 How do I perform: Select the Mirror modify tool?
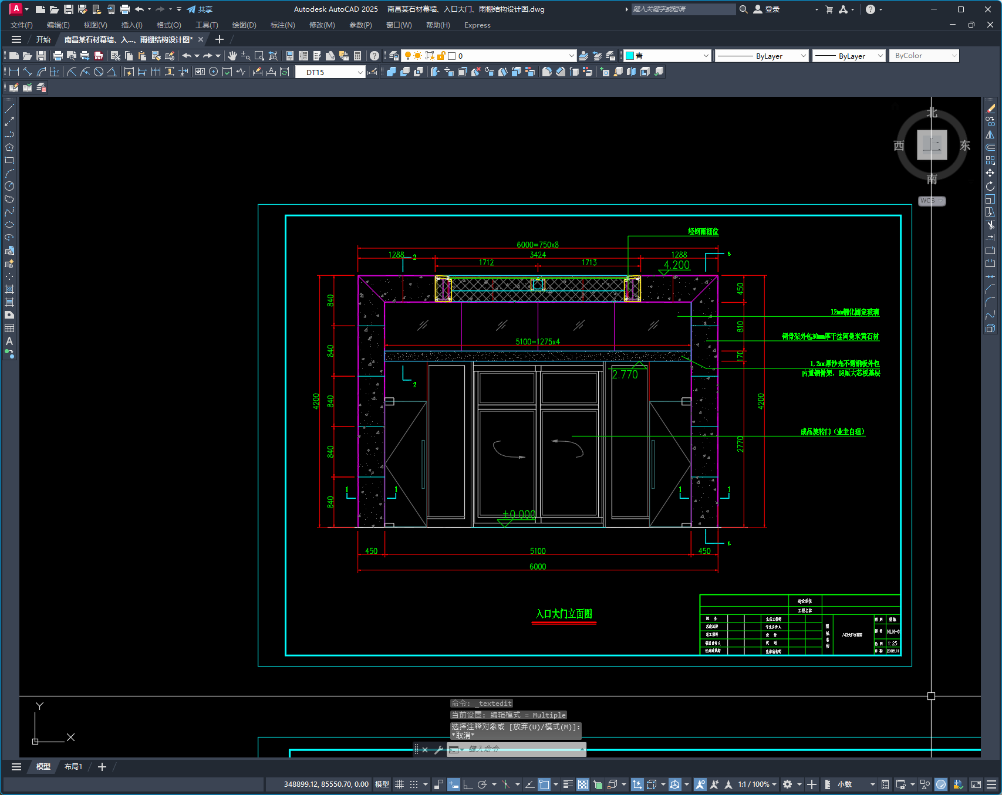990,134
